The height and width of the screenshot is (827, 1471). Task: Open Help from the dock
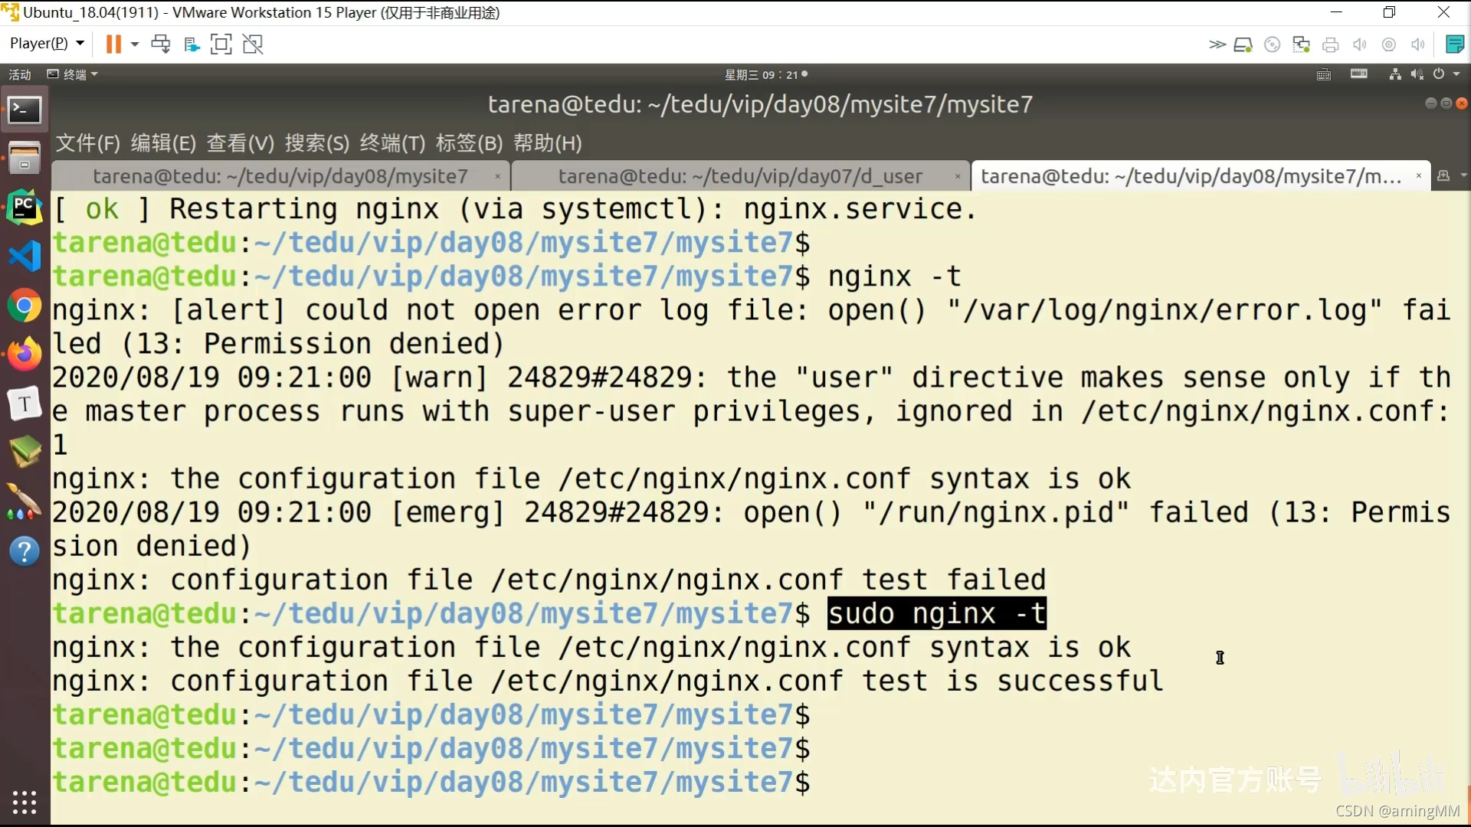[25, 551]
